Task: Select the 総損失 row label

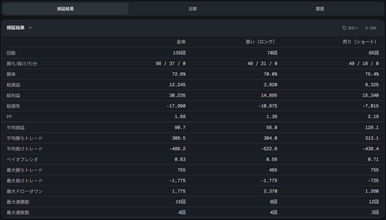Action: [13, 106]
